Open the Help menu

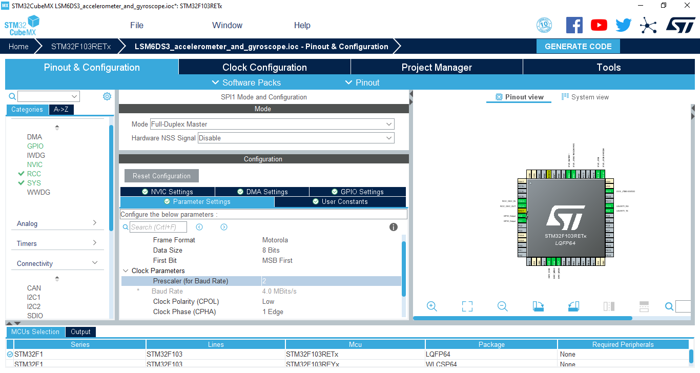click(302, 25)
